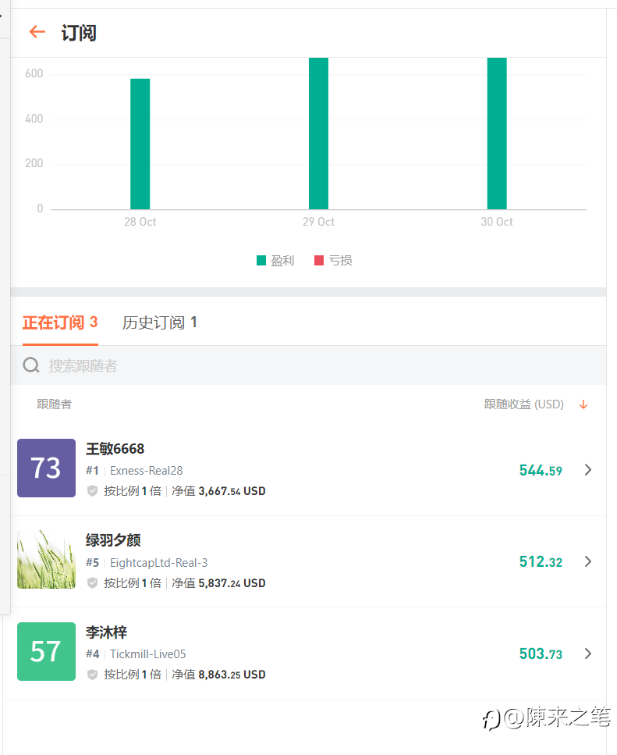Click the #5 rank label
Screen dimensions: 617x755
click(x=92, y=562)
